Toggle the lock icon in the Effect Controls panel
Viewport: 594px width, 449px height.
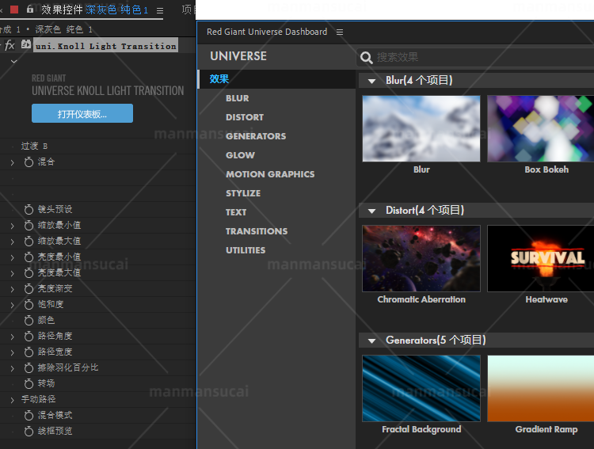tap(30, 9)
